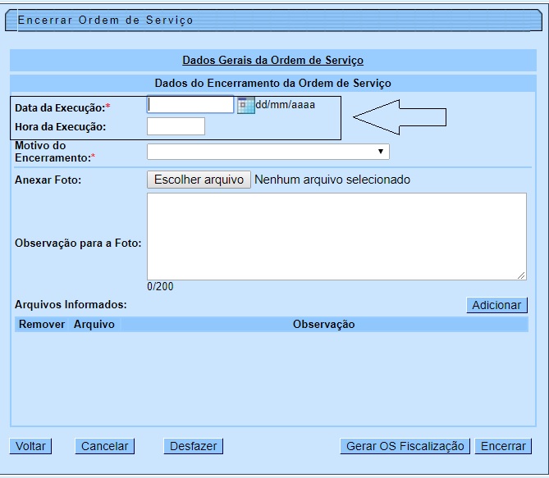Click the Desfazer button
The width and height of the screenshot is (549, 478).
[x=194, y=446]
